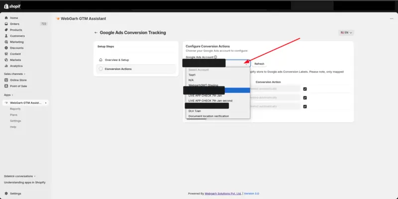Click the Settings gear icon
This screenshot has height=199, width=398.
pyautogui.click(x=6, y=194)
